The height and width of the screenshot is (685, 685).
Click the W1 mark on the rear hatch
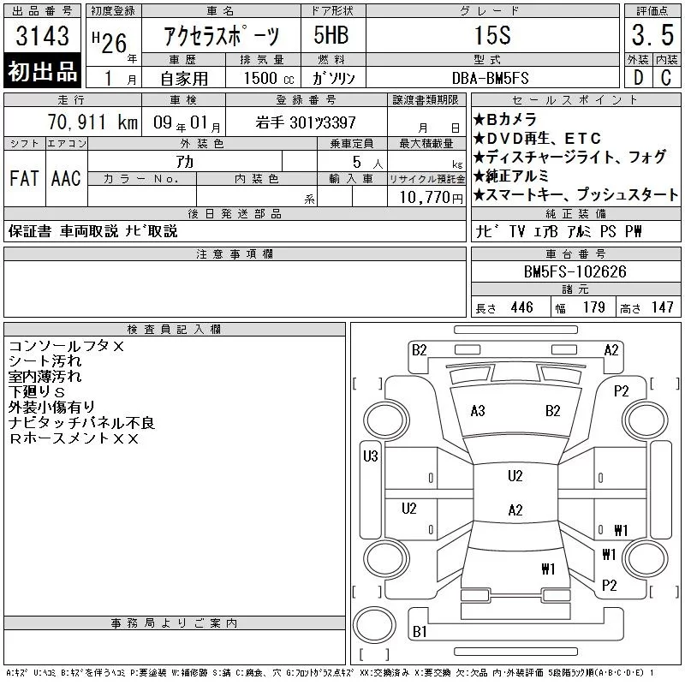(549, 569)
